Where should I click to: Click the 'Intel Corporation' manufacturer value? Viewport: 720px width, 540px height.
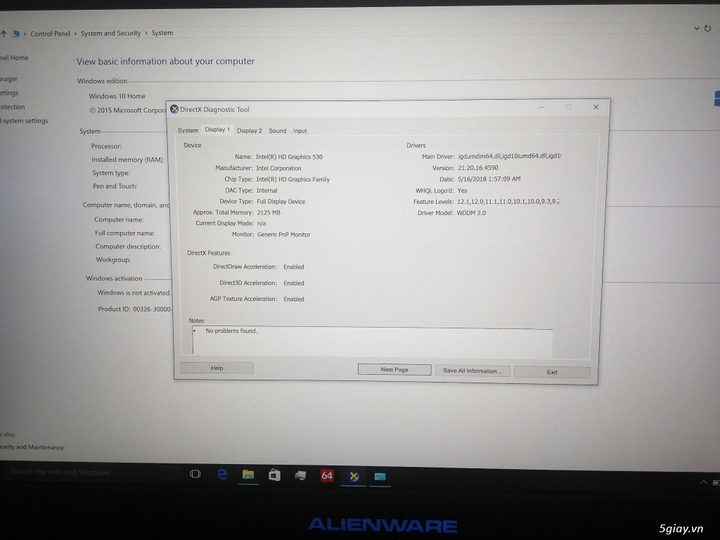point(278,168)
